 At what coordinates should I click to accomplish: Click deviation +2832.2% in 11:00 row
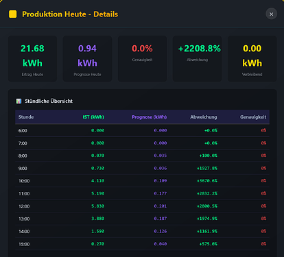click(x=207, y=193)
